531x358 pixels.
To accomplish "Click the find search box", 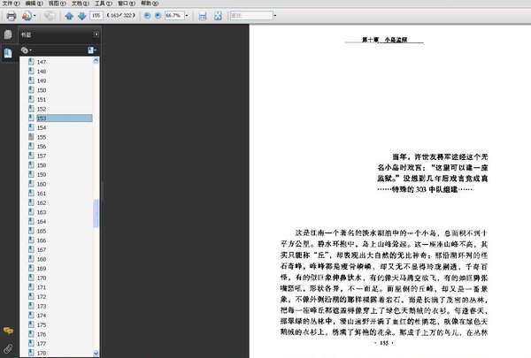I will [x=251, y=16].
